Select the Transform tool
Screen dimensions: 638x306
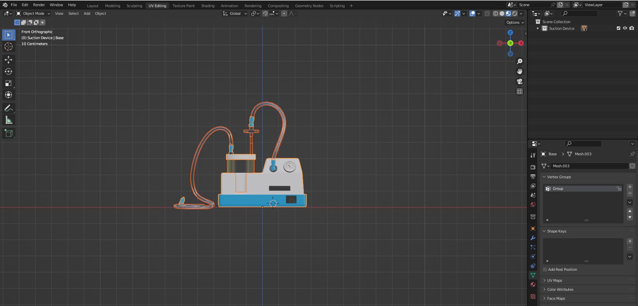point(9,95)
